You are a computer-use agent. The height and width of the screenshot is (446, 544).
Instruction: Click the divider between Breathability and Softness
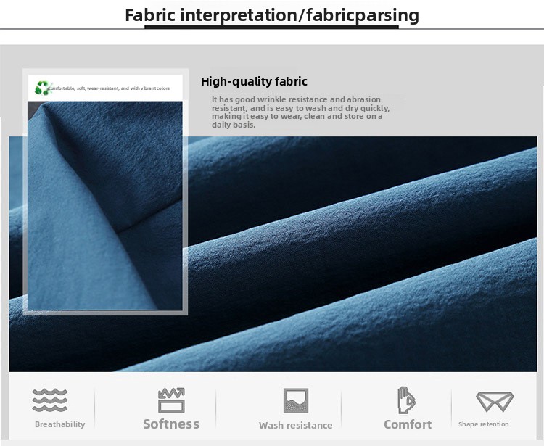click(x=95, y=411)
